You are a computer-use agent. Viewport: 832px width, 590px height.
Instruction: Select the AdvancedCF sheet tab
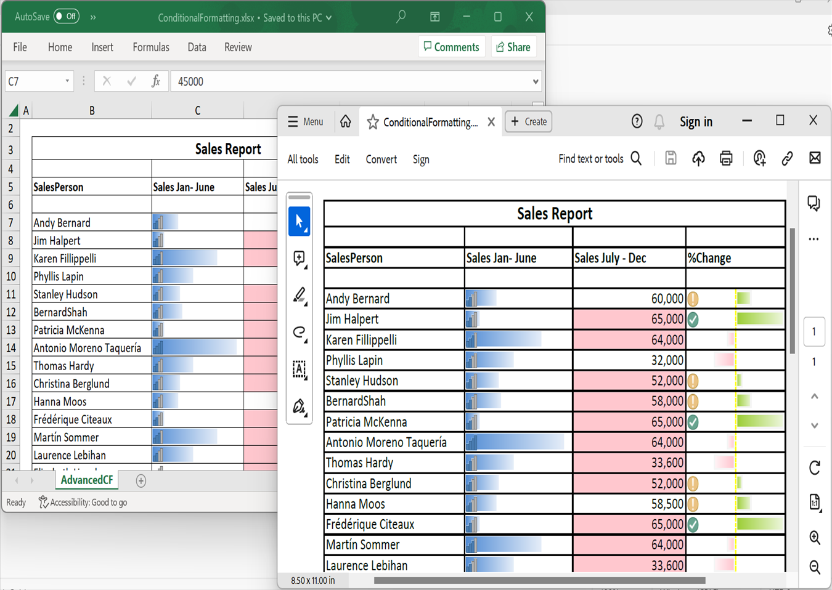coord(87,480)
